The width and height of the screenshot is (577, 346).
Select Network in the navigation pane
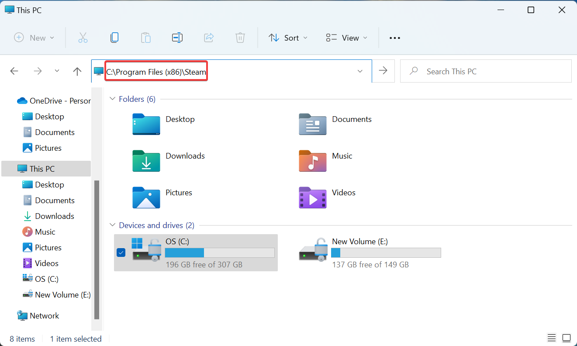click(44, 315)
